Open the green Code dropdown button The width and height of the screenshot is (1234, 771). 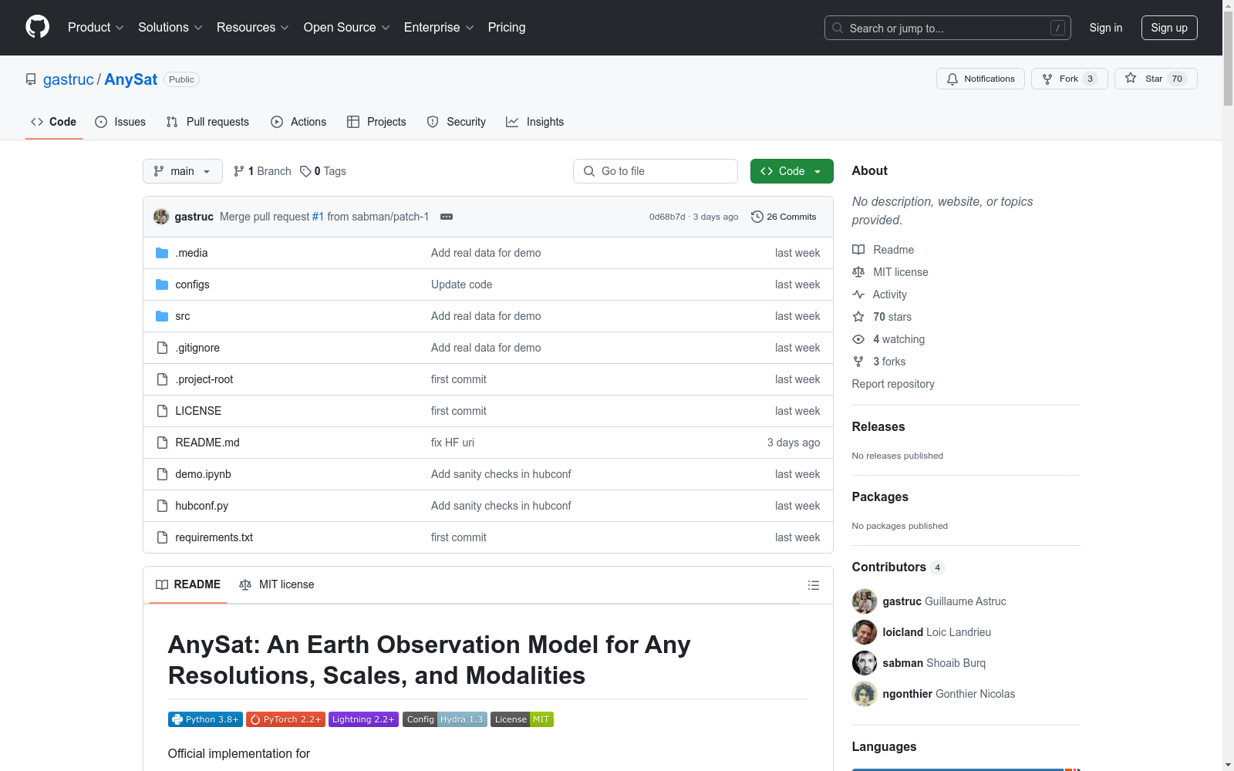click(791, 171)
